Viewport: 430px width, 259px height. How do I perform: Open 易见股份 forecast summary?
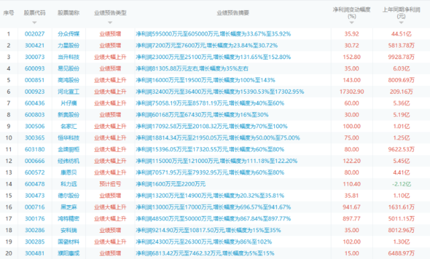coord(192,68)
